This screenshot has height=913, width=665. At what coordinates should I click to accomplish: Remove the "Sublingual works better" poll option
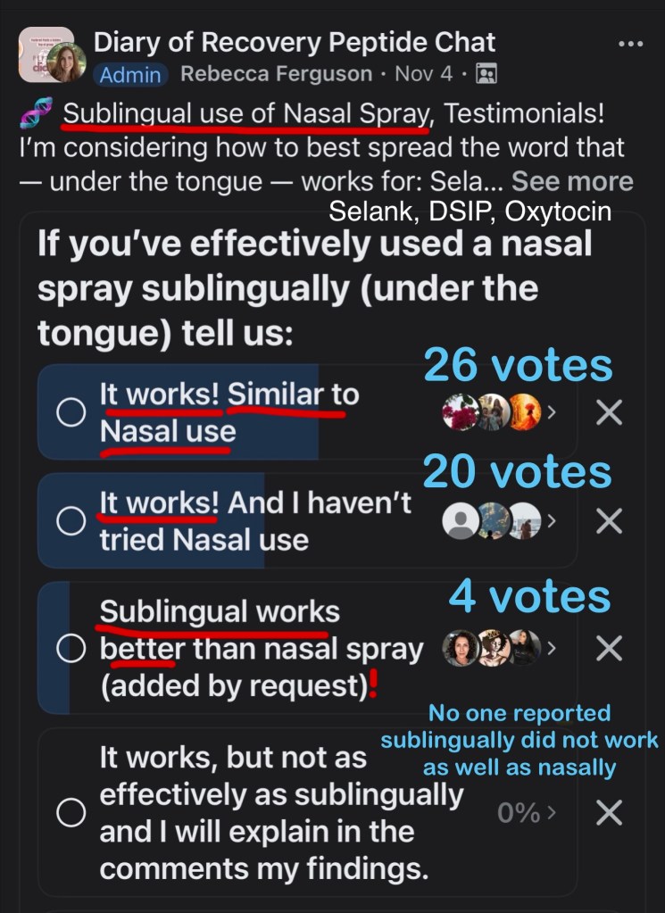coord(609,649)
